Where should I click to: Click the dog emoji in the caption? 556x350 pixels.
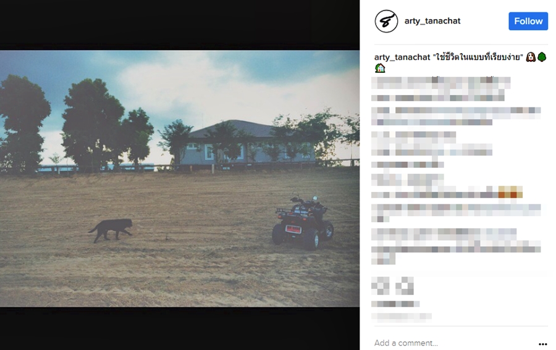531,57
